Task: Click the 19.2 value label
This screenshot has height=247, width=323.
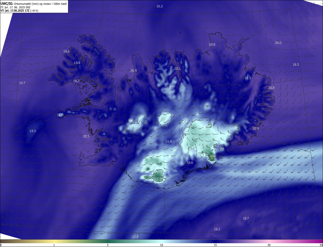Action: click(x=217, y=229)
